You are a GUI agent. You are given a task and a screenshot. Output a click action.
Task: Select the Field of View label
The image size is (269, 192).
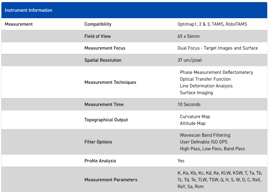98,36
